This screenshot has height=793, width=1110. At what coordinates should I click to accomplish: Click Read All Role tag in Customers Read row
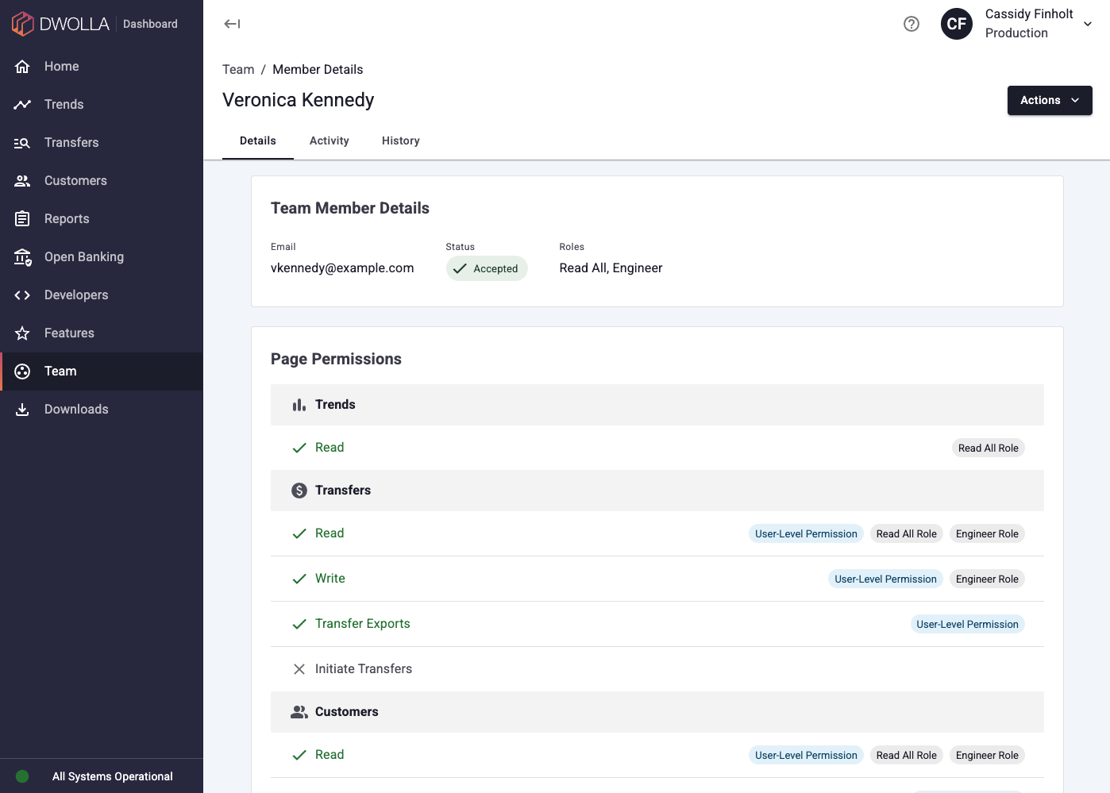(907, 755)
